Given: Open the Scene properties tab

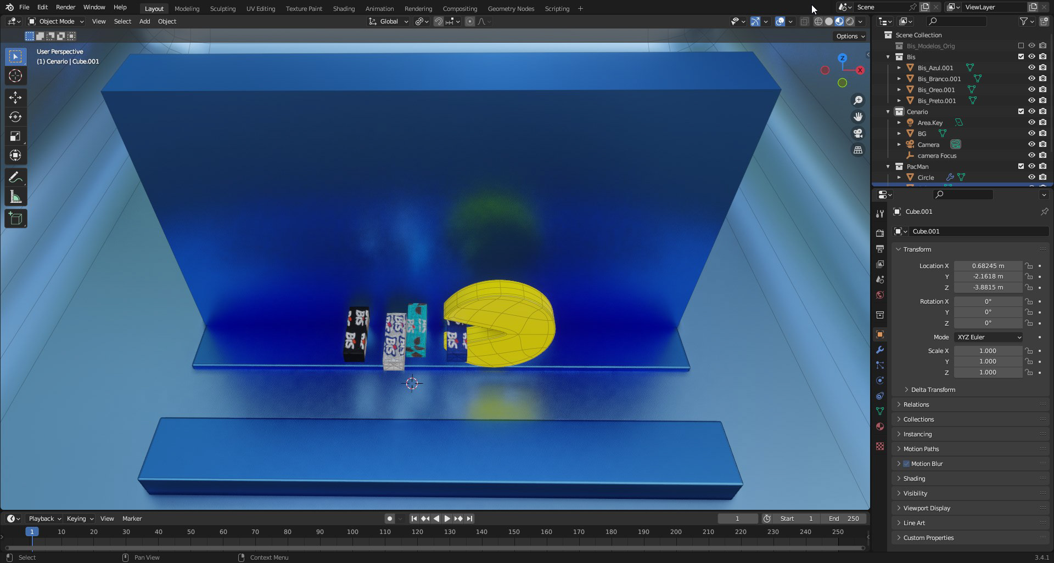Looking at the screenshot, I should click(880, 280).
